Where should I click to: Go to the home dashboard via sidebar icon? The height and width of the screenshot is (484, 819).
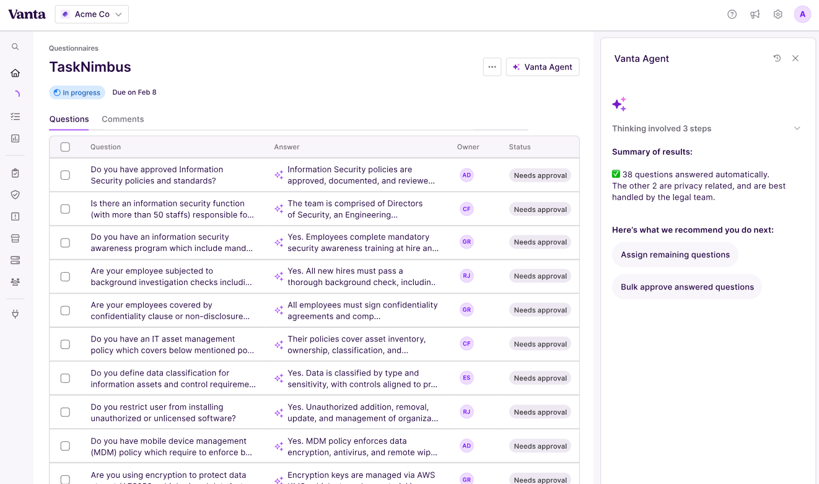tap(15, 73)
